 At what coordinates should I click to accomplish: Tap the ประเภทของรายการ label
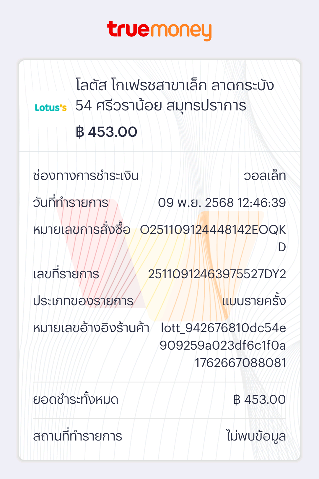coord(83,301)
